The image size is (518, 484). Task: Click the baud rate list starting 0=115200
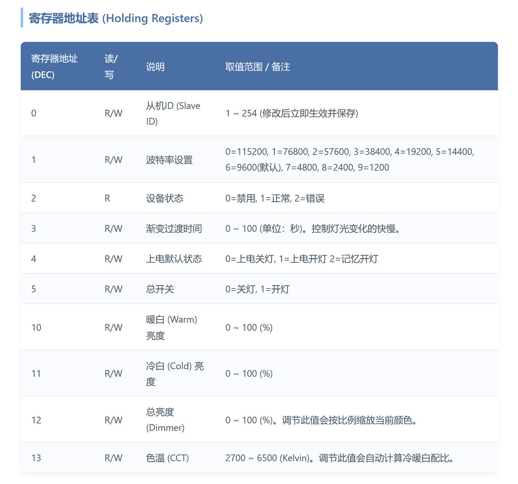click(350, 159)
